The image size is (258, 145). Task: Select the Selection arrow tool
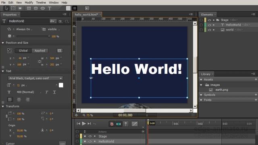point(6,8)
